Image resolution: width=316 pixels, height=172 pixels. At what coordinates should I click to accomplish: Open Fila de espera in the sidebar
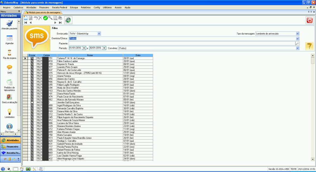pyautogui.click(x=9, y=54)
